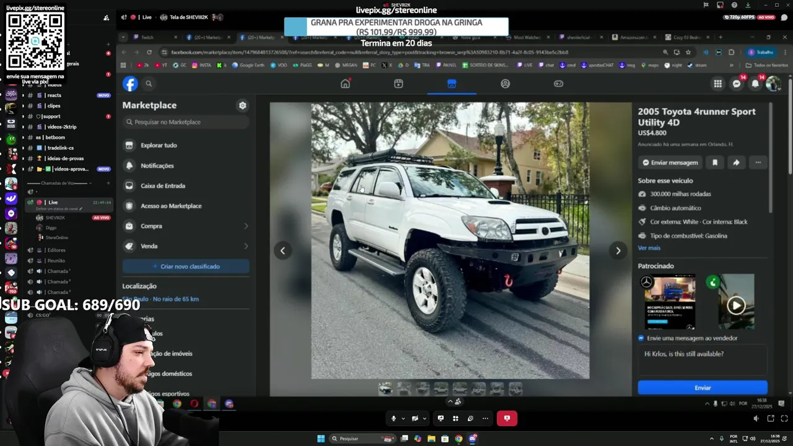The width and height of the screenshot is (793, 446).
Task: Join Editores voice channel
Action: [56, 250]
